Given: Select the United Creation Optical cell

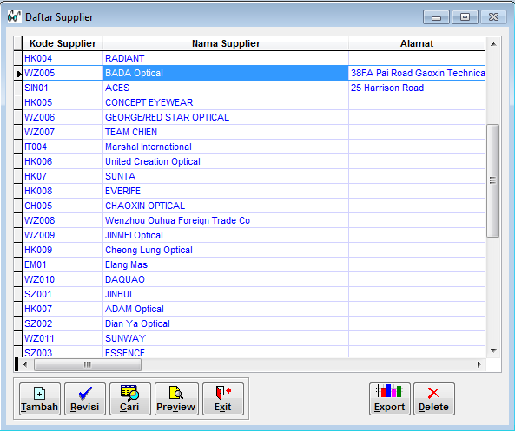Looking at the screenshot, I should coord(226,161).
